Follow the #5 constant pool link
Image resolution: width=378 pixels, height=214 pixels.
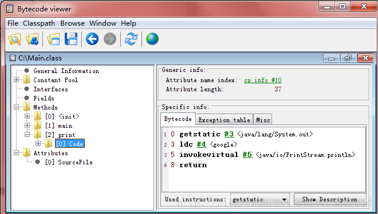point(247,155)
